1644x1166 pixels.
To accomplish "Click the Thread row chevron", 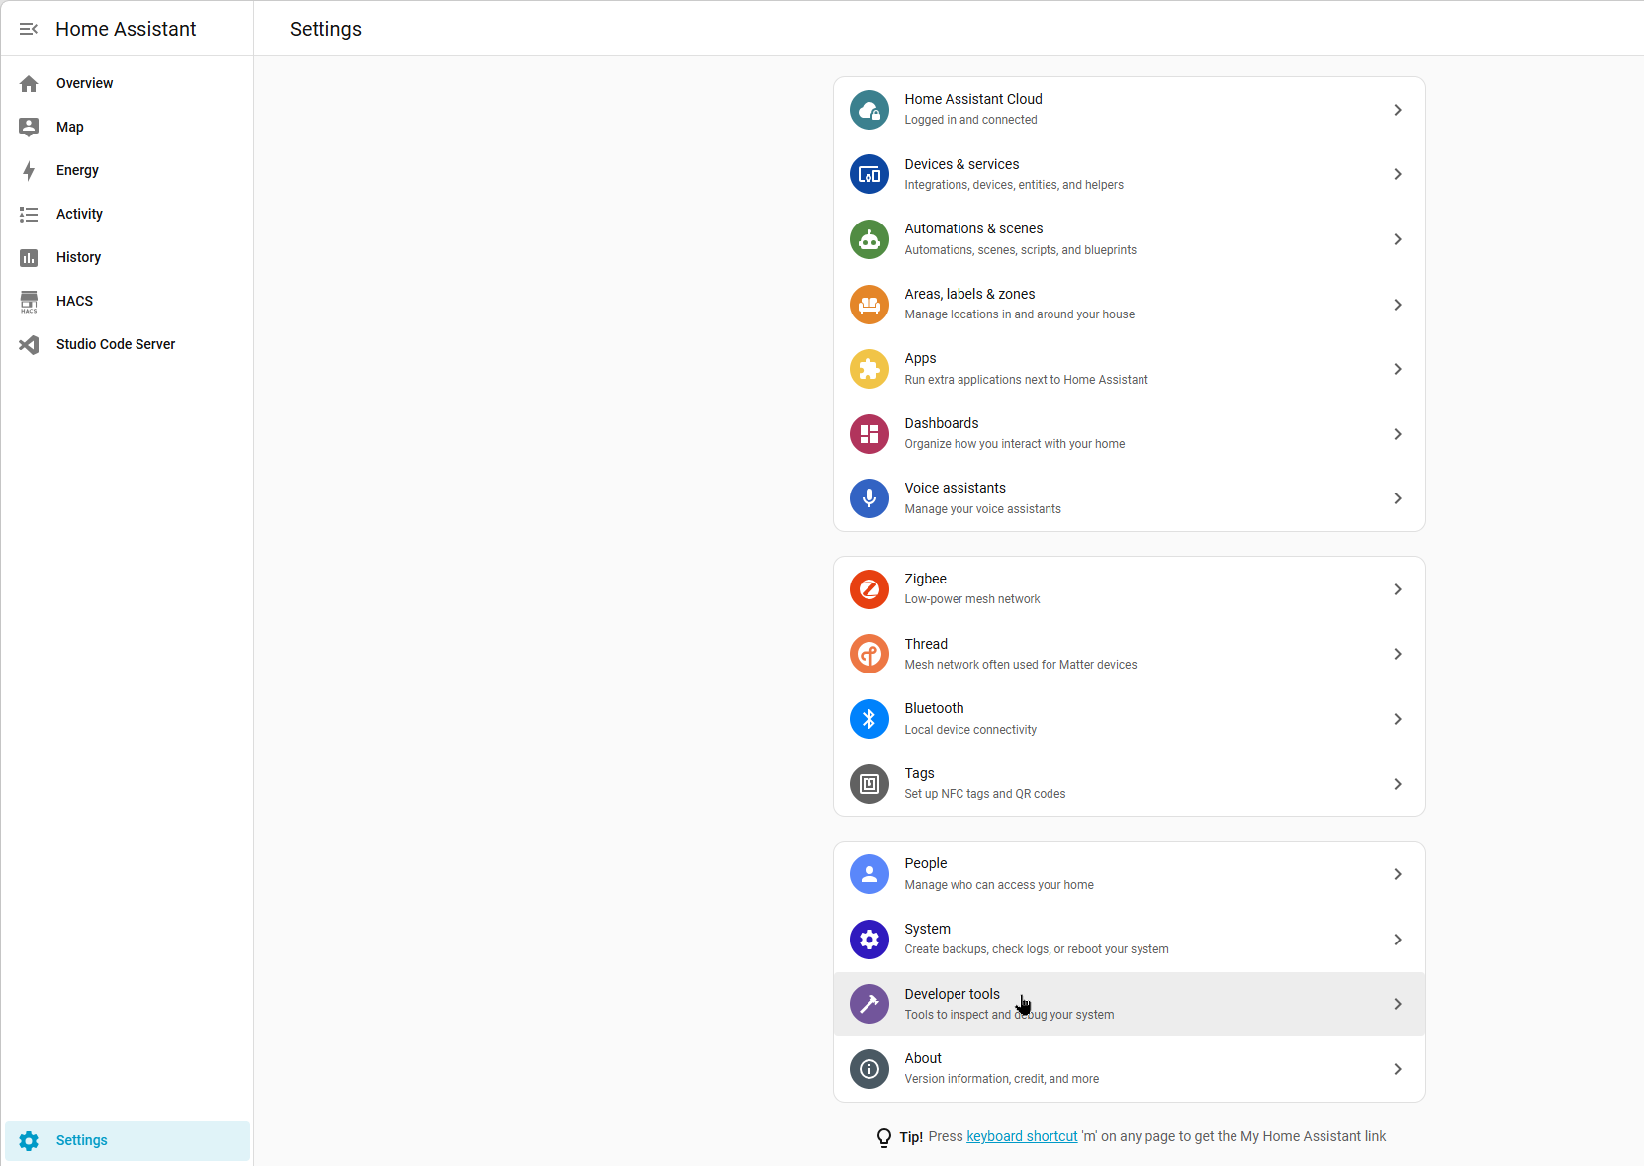I will (x=1398, y=654).
